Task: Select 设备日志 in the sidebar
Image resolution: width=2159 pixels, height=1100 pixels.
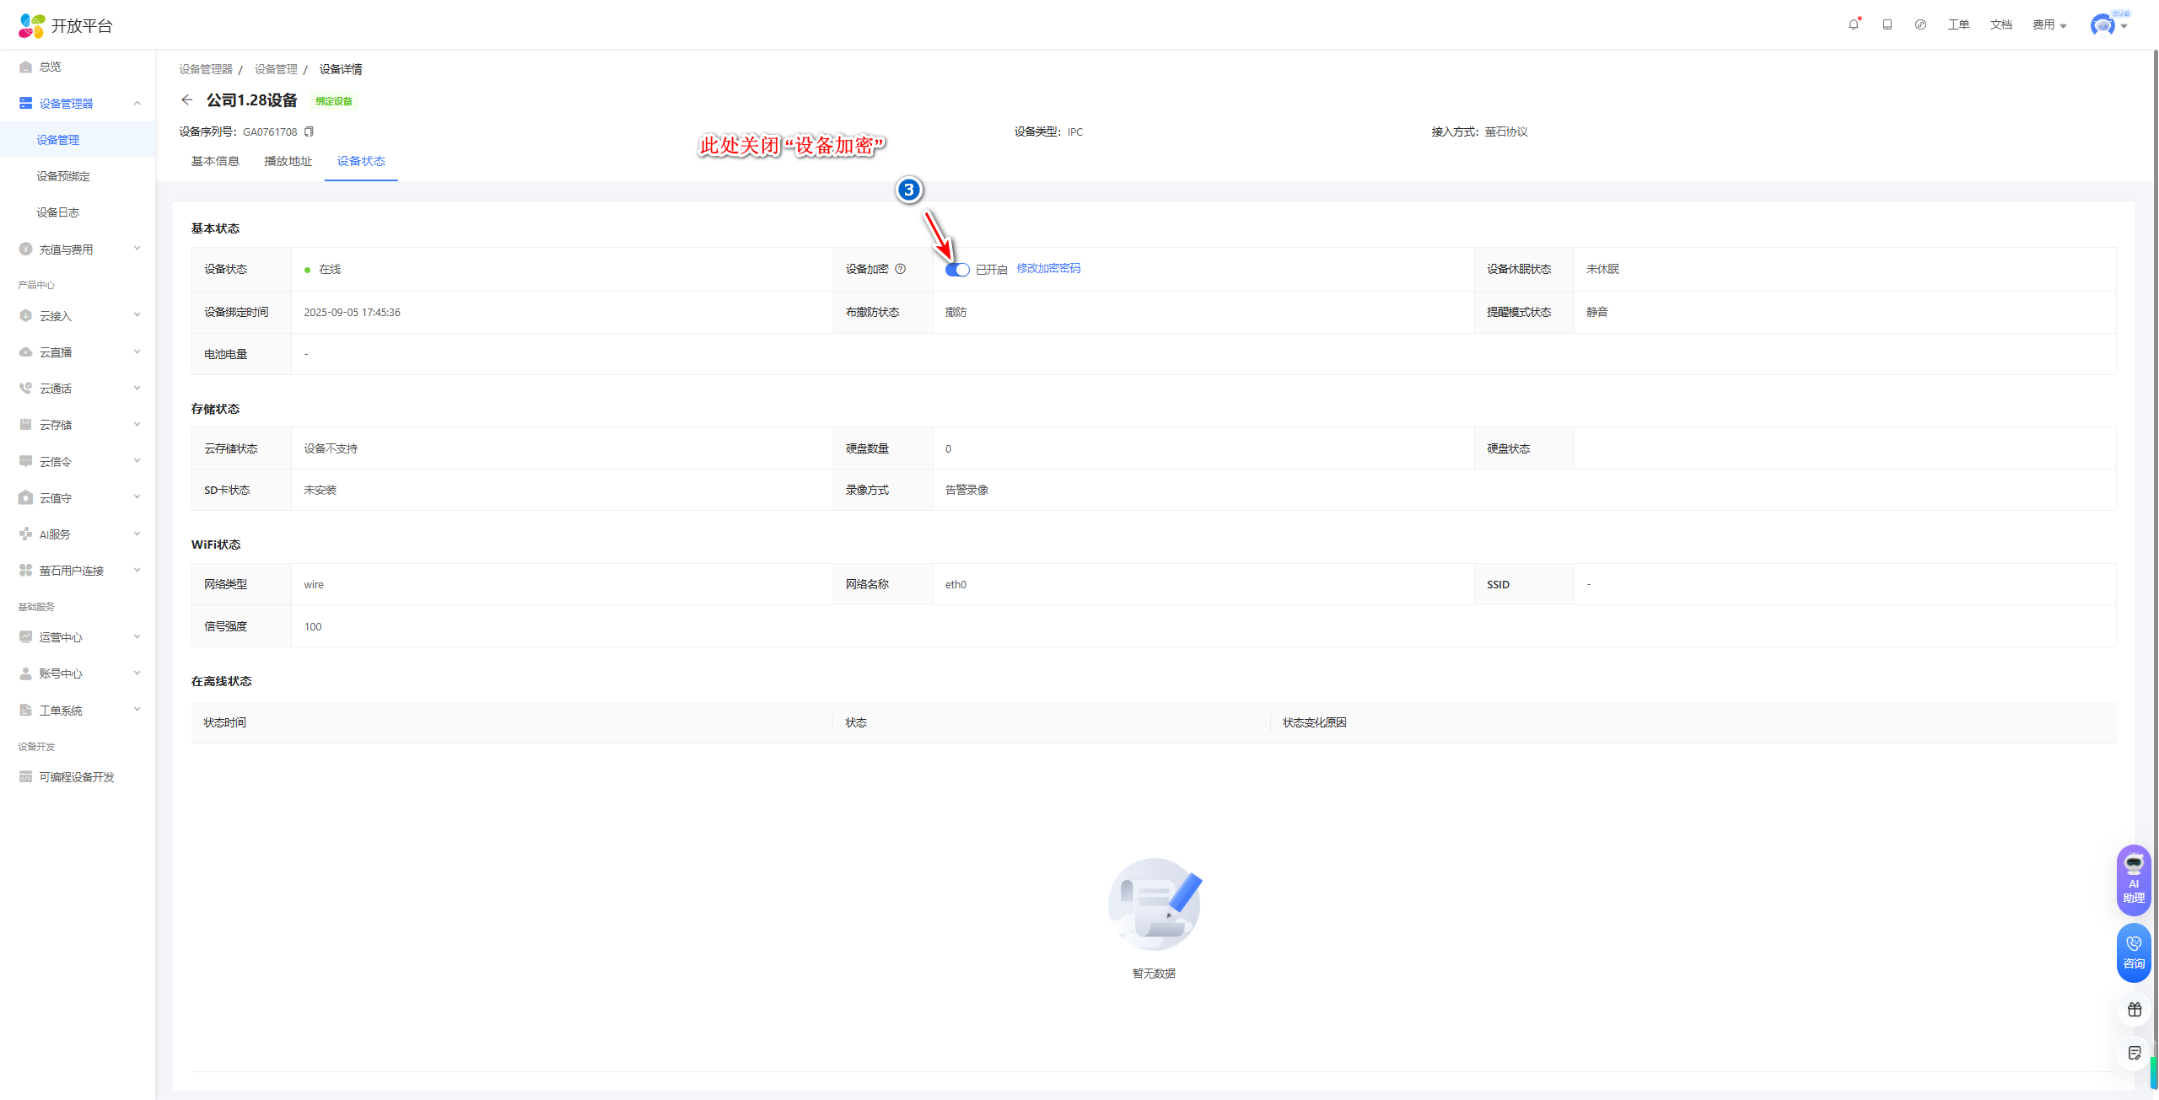Action: click(x=58, y=212)
